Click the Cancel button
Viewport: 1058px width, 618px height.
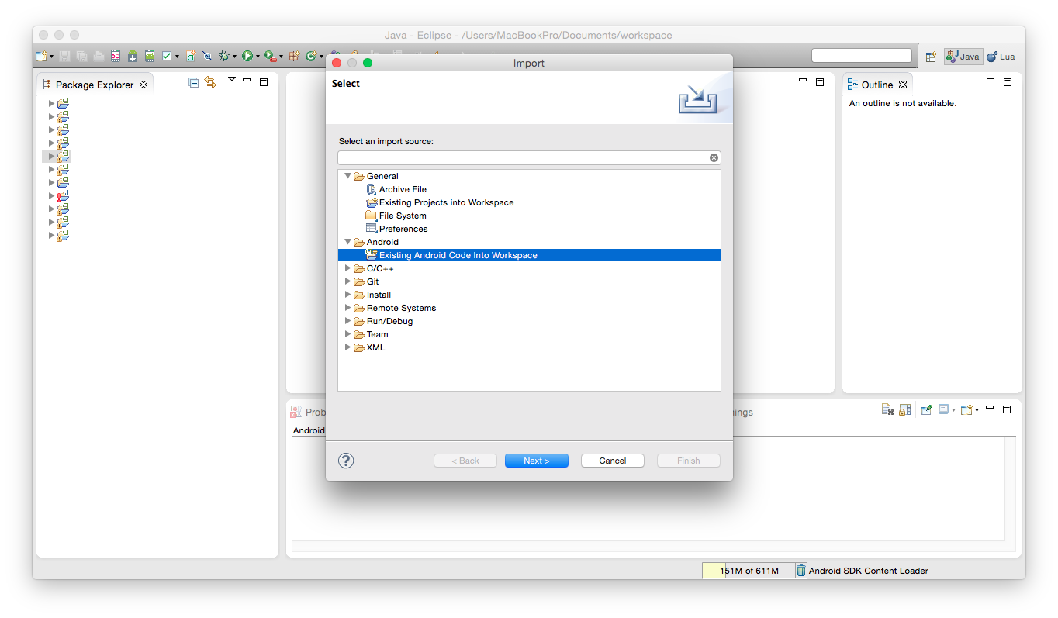(x=613, y=461)
